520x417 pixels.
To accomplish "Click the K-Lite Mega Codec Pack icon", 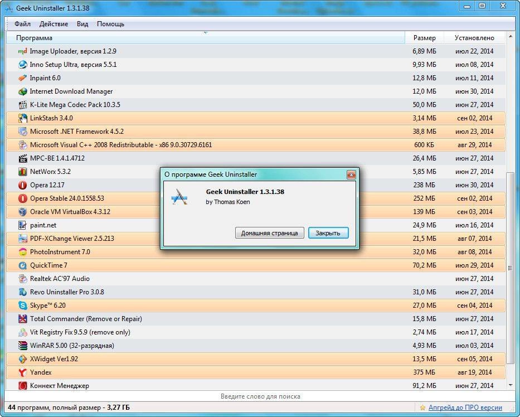I will (22, 105).
